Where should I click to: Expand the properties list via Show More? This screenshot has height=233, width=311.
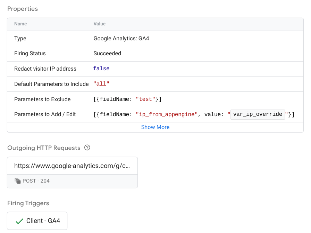155,127
